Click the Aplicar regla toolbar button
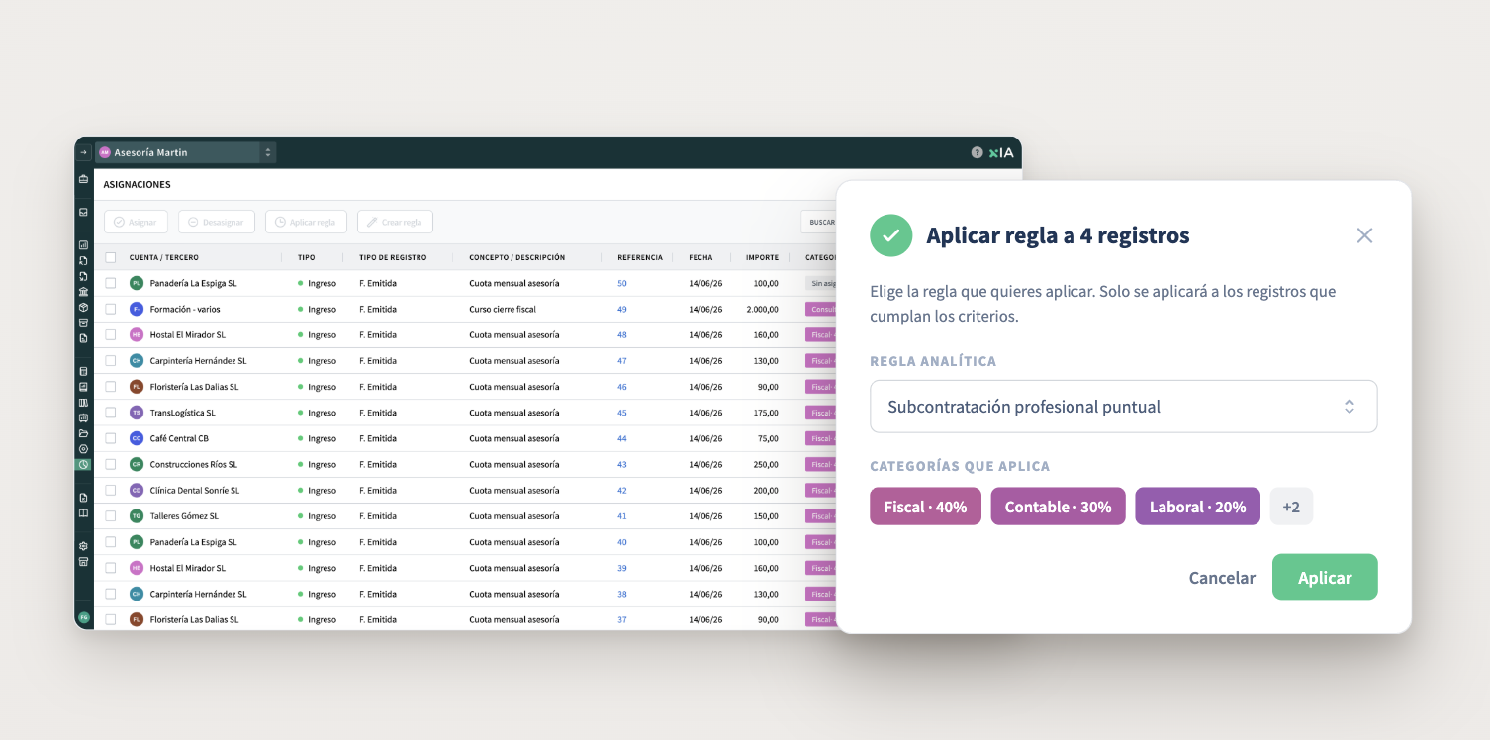 306,222
